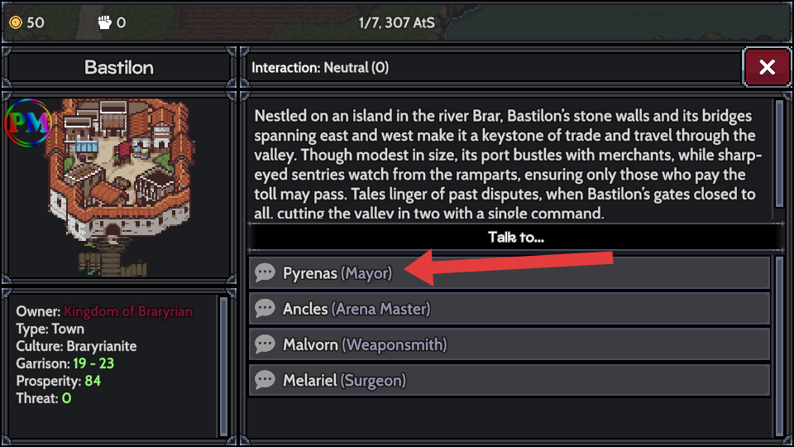Click the fist influence icon
This screenshot has width=794, height=447.
tap(104, 22)
